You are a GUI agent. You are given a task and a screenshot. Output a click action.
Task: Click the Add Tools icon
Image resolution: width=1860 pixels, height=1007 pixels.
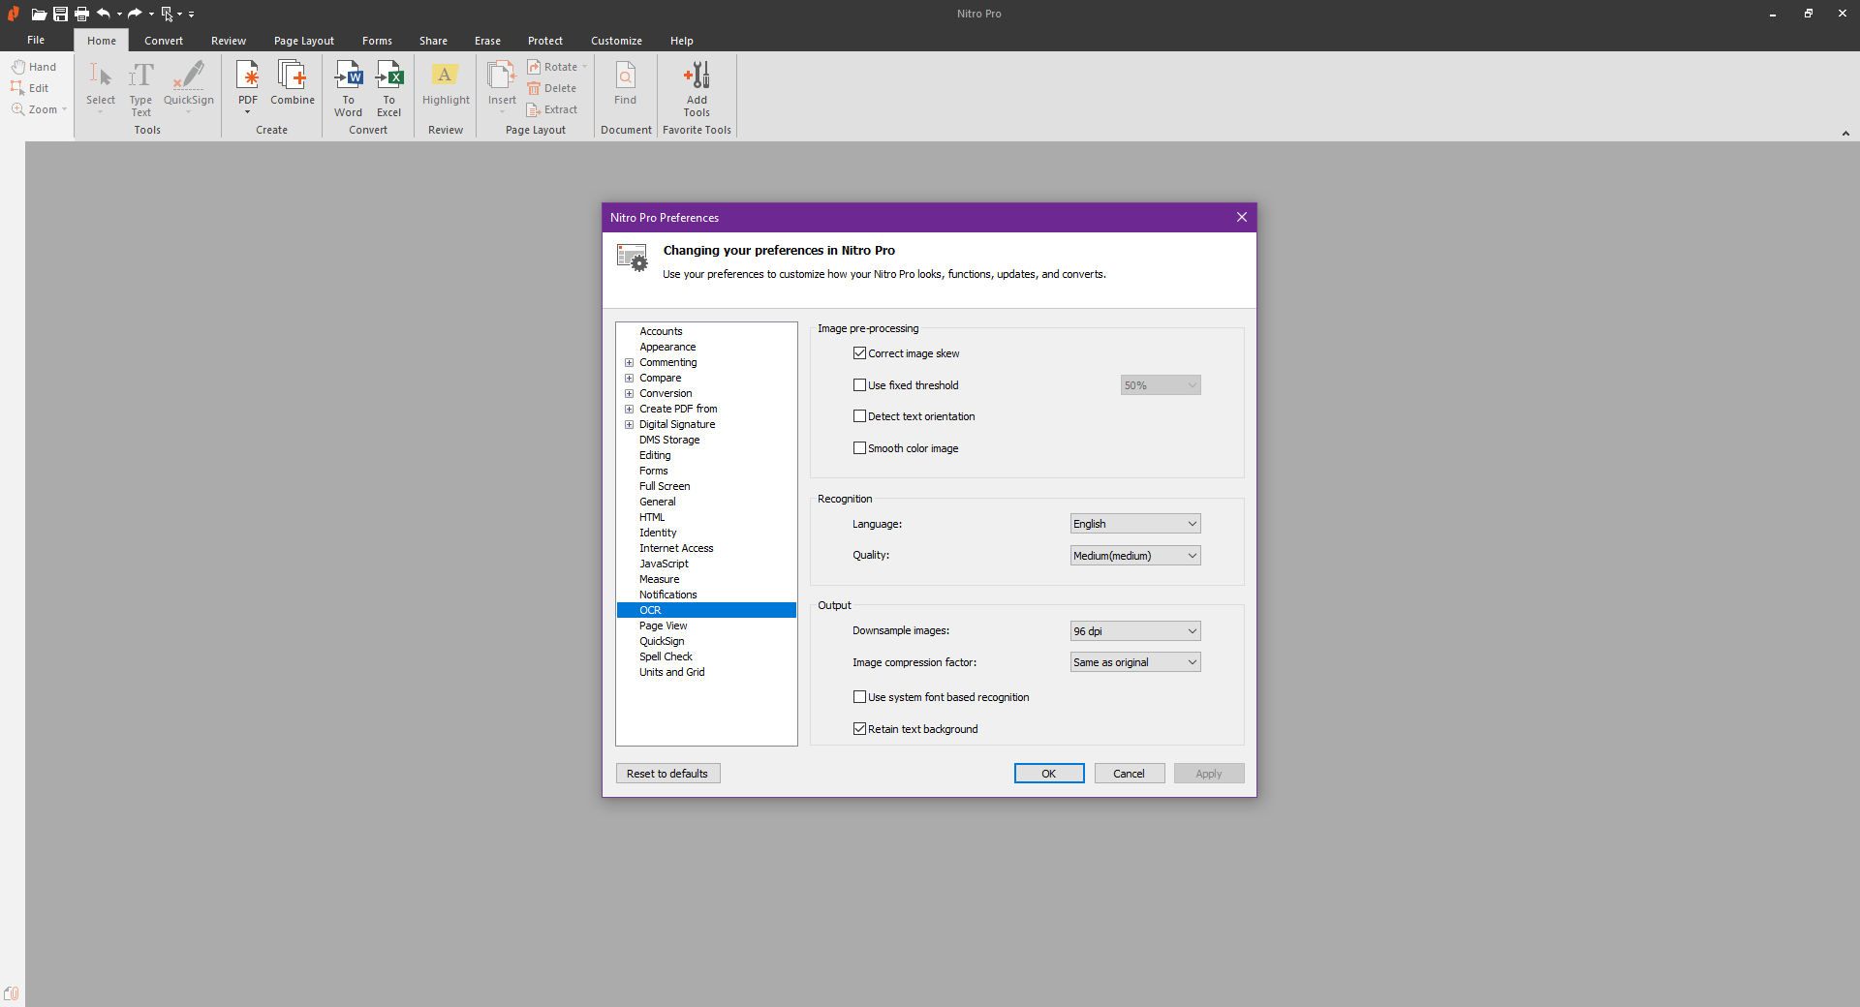pyautogui.click(x=697, y=88)
